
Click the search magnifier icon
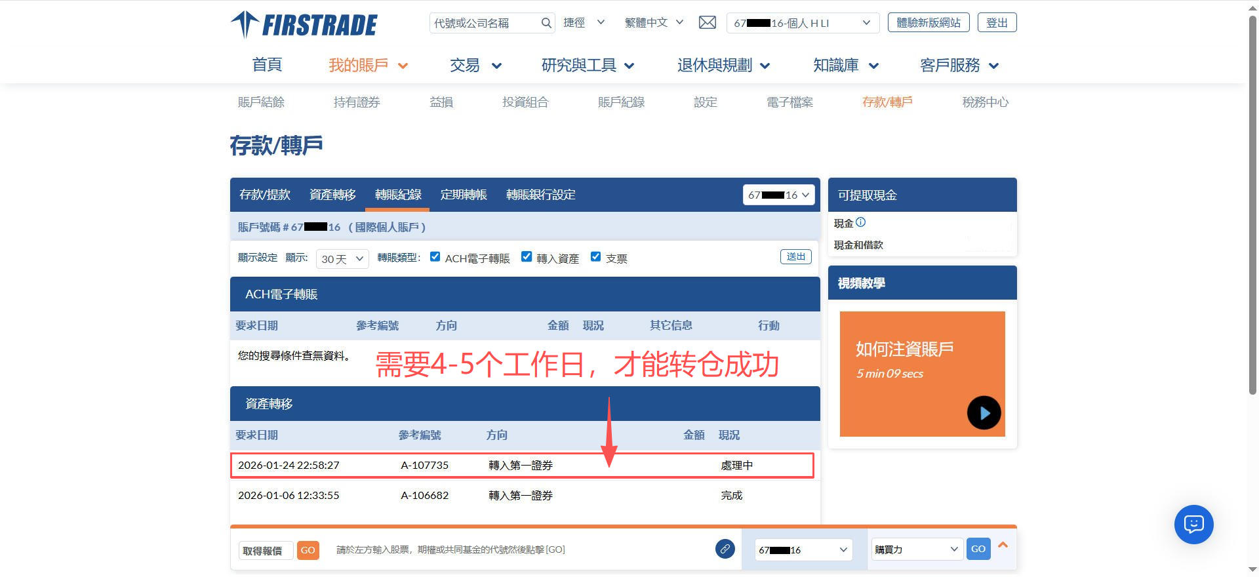point(546,23)
